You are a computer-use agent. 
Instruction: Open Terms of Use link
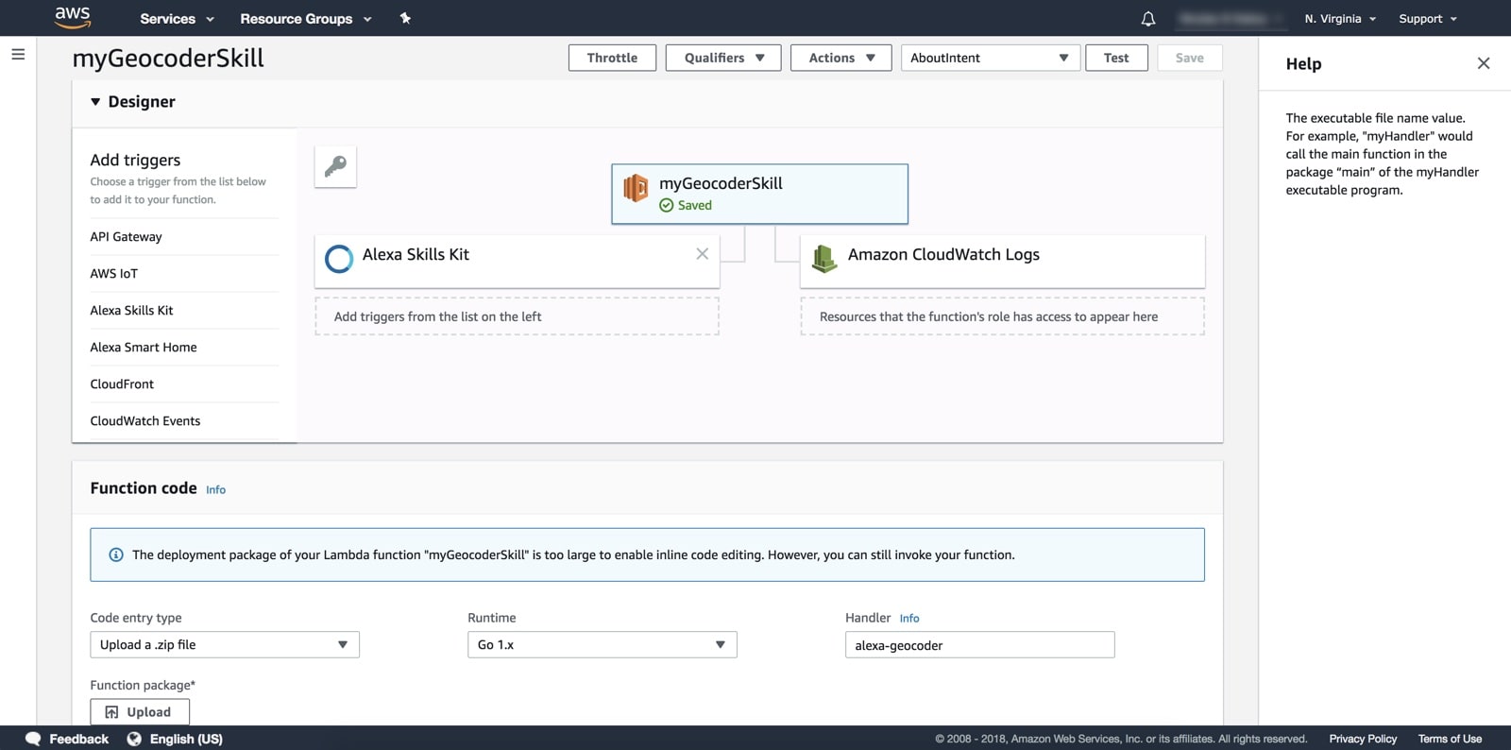(x=1450, y=739)
